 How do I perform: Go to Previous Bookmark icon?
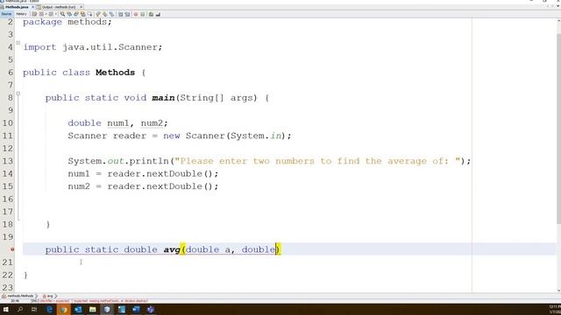pos(97,14)
